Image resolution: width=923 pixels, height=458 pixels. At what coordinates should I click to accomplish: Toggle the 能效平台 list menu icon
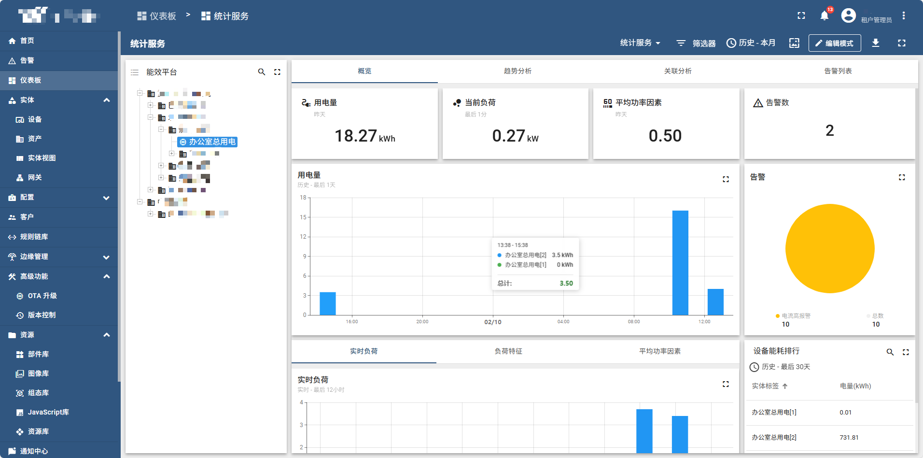click(135, 72)
